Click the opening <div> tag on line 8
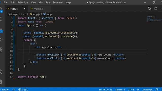The width and height of the screenshot is (162, 91). (33, 44)
